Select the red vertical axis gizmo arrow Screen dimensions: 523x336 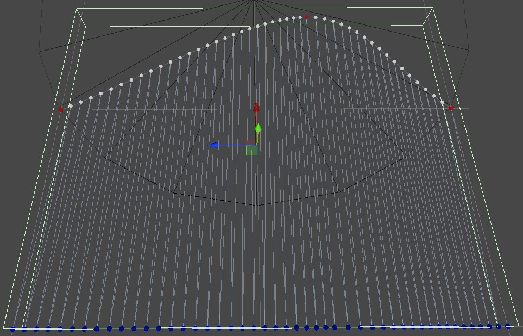(x=256, y=109)
